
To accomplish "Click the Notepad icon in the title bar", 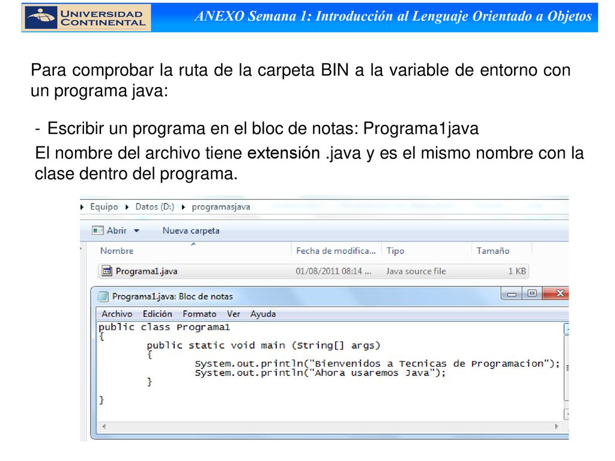I will [103, 297].
